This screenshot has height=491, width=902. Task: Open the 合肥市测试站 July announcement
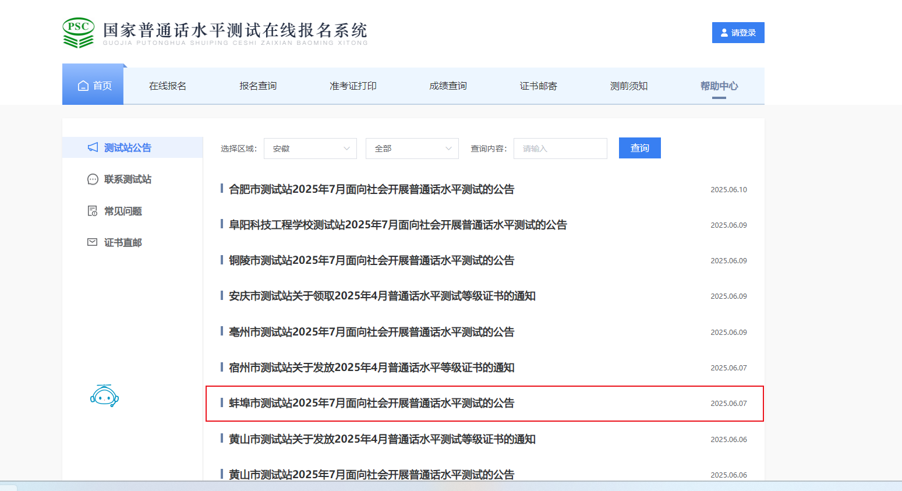(x=372, y=189)
